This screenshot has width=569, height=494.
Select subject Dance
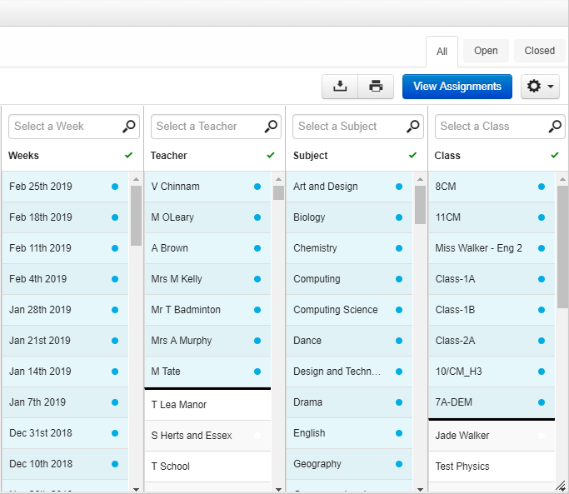tap(349, 341)
